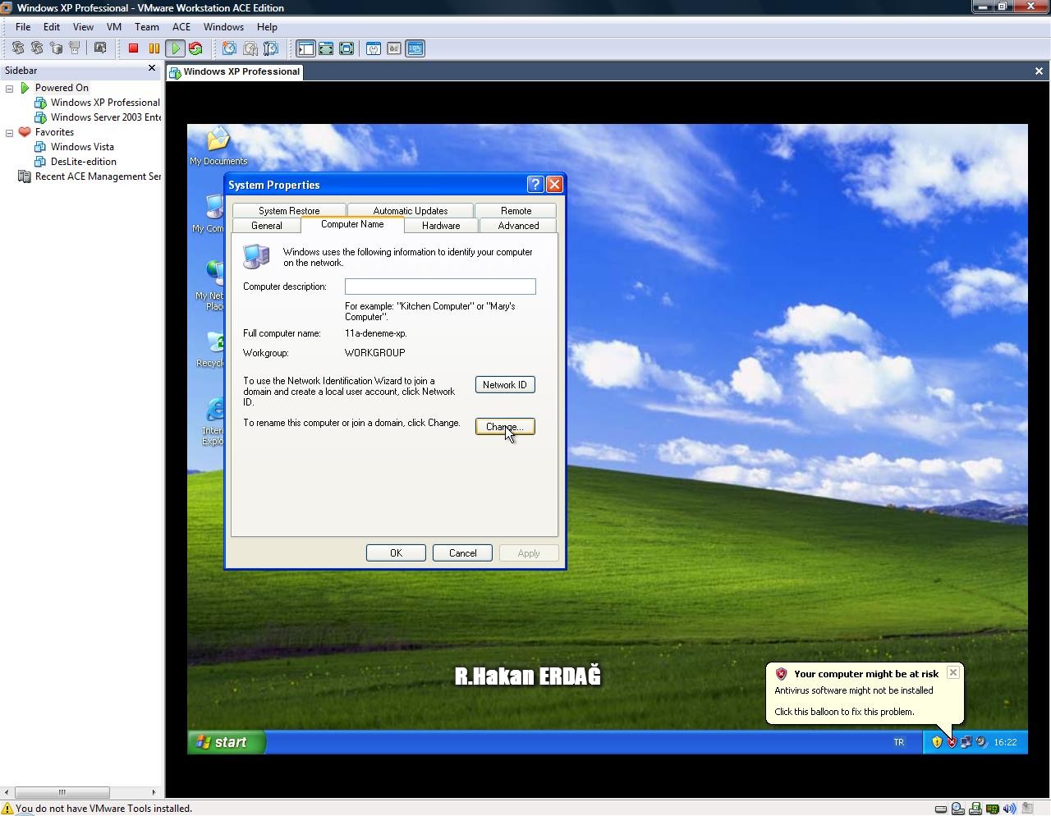Click the VMware Tools warning icon in status bar
Image resolution: width=1051 pixels, height=816 pixels.
click(x=7, y=809)
